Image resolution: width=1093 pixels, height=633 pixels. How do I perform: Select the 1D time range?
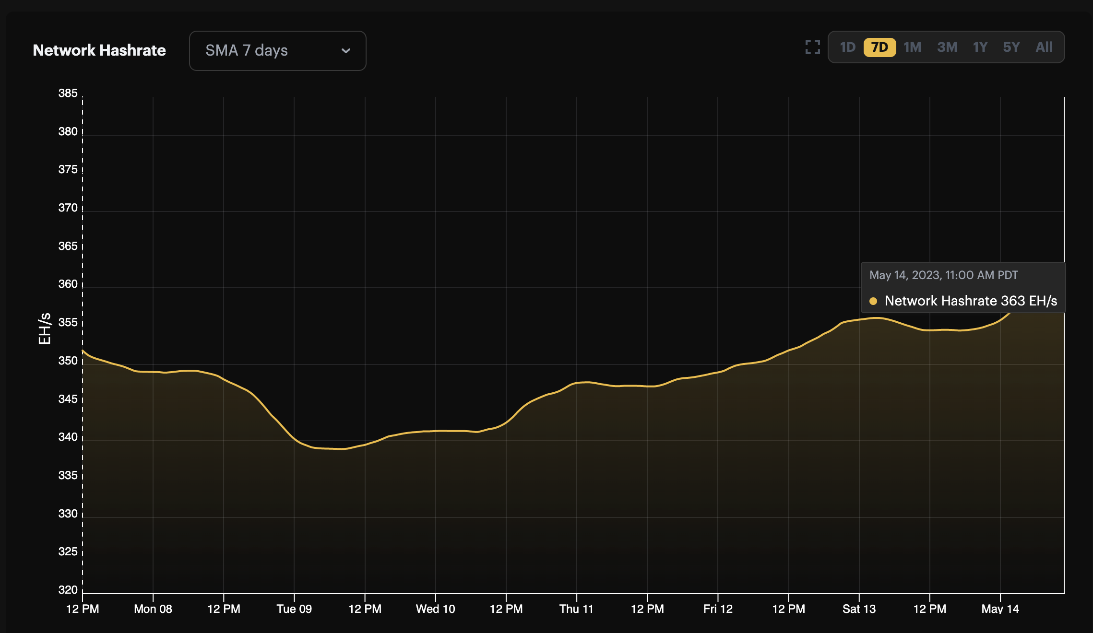[848, 47]
